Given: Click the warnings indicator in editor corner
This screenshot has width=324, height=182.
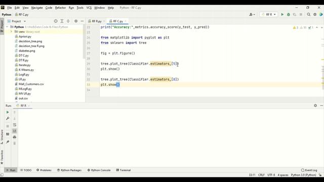Looking at the screenshot, I should [296, 27].
